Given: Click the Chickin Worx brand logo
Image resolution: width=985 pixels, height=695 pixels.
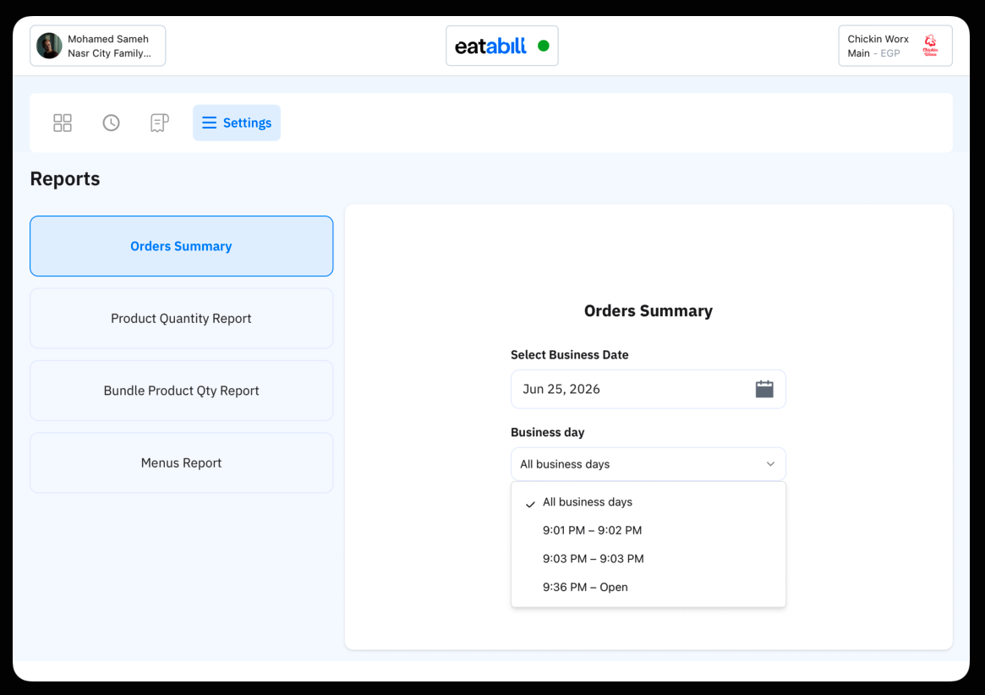Looking at the screenshot, I should (x=930, y=46).
